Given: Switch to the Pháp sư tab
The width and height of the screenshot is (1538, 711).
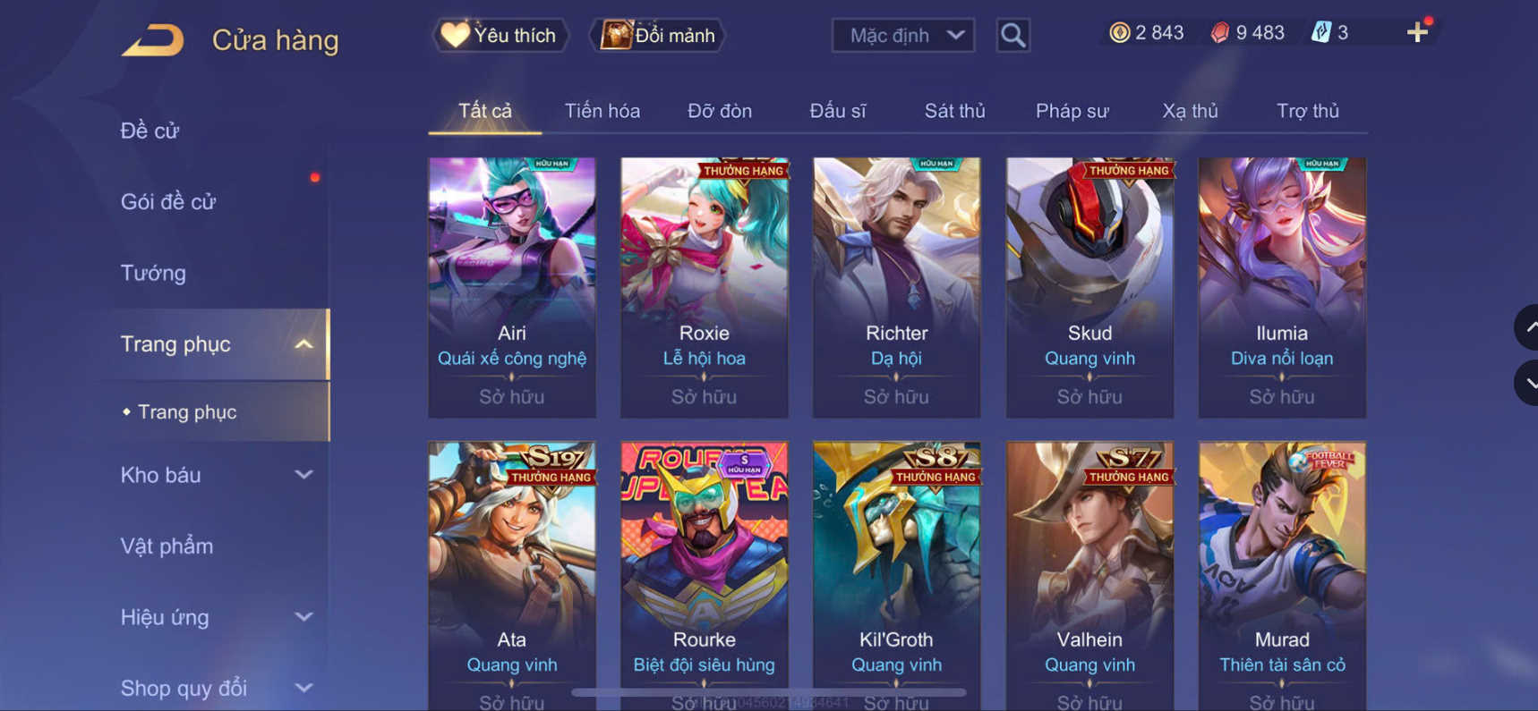Looking at the screenshot, I should click(1072, 111).
